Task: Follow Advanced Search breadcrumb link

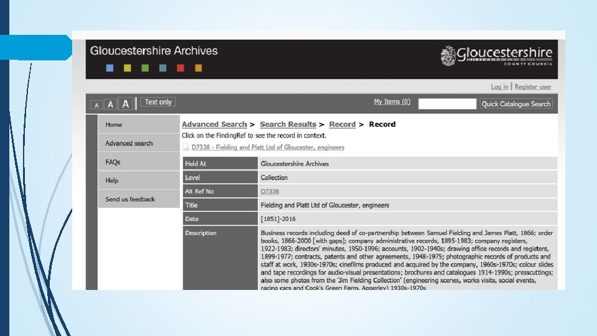Action: click(215, 124)
